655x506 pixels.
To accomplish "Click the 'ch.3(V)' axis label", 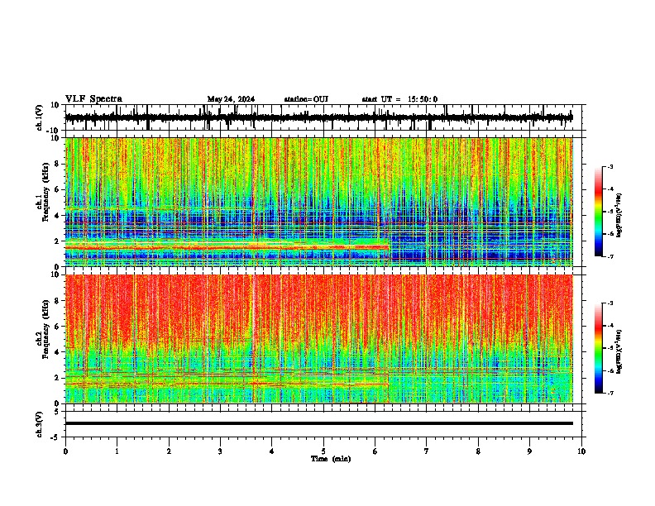I will [x=39, y=424].
